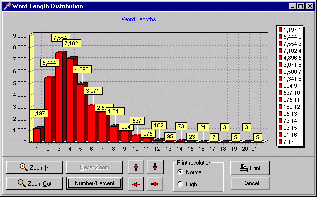Close the Word Length Distribution window
This screenshot has width=317, height=197.
pos(309,6)
